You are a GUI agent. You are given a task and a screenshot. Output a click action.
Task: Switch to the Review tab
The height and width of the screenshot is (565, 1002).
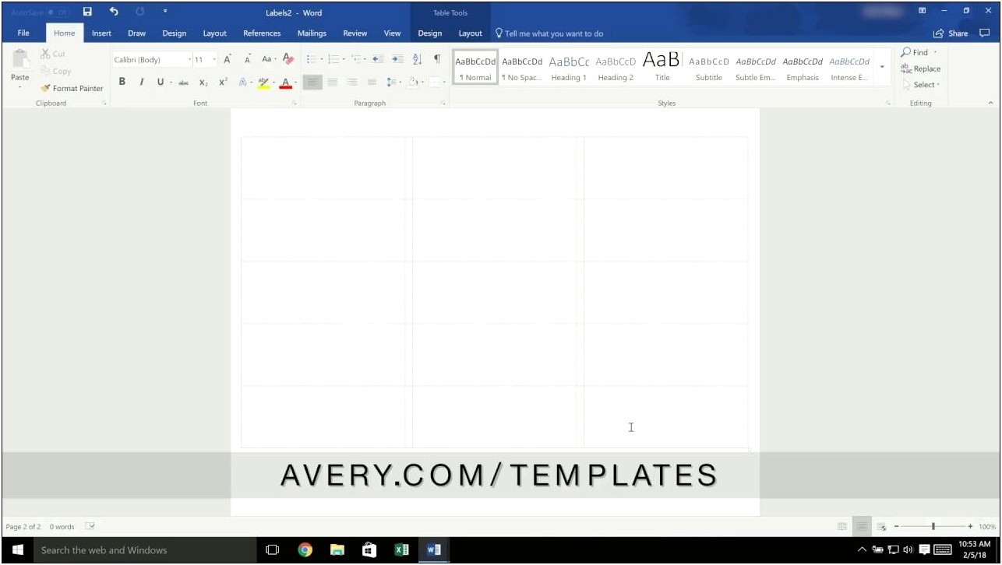pos(355,33)
